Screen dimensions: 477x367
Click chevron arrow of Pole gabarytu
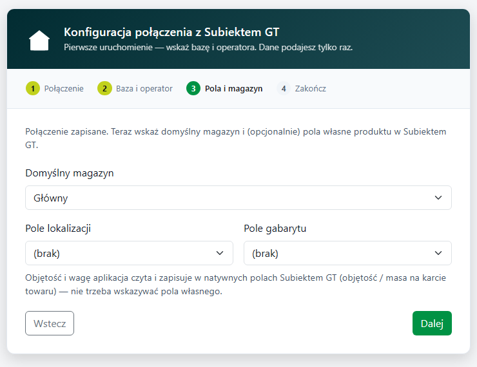click(438, 253)
